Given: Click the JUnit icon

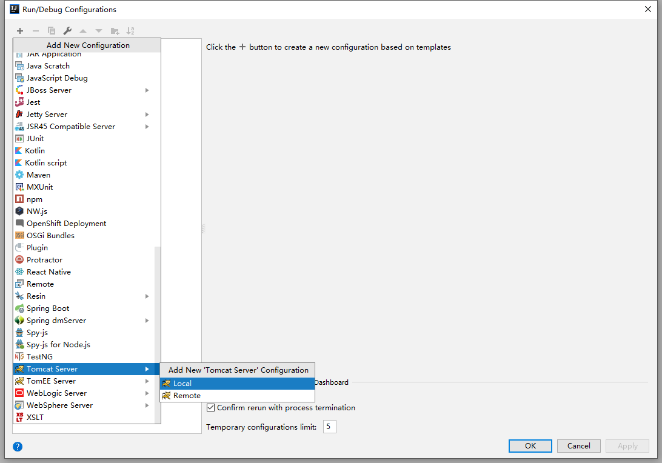Looking at the screenshot, I should coord(19,138).
